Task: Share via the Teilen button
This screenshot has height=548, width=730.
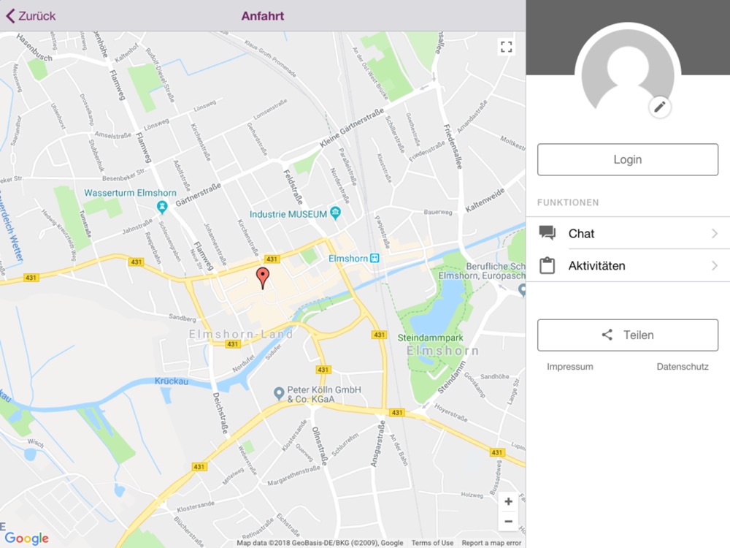Action: point(628,335)
